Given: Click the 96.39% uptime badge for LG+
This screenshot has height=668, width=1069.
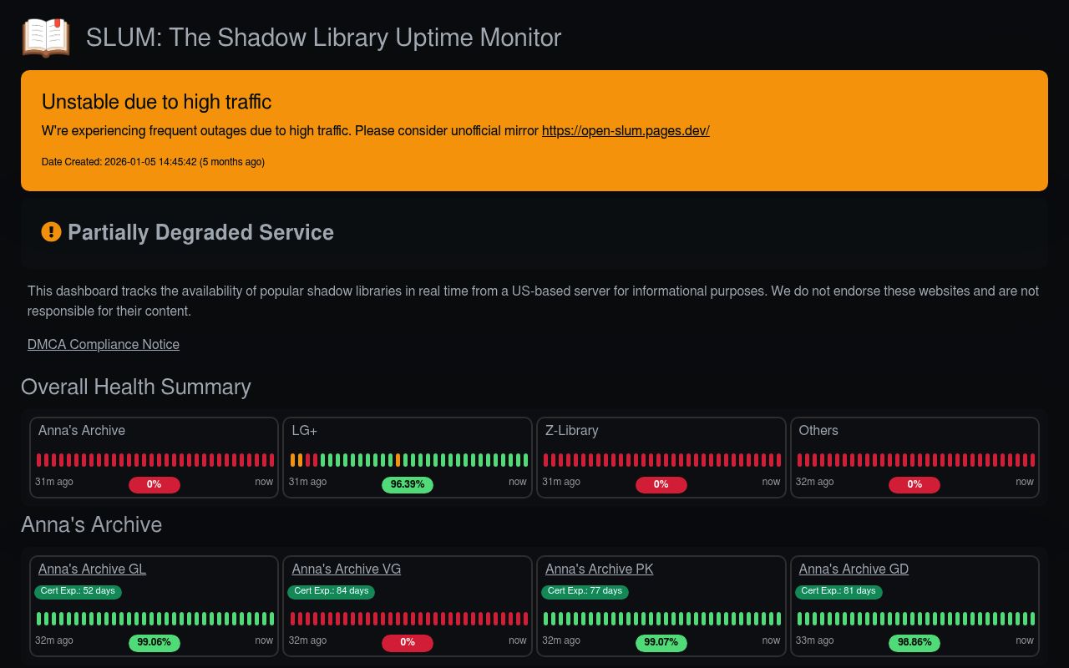Looking at the screenshot, I should (x=408, y=484).
